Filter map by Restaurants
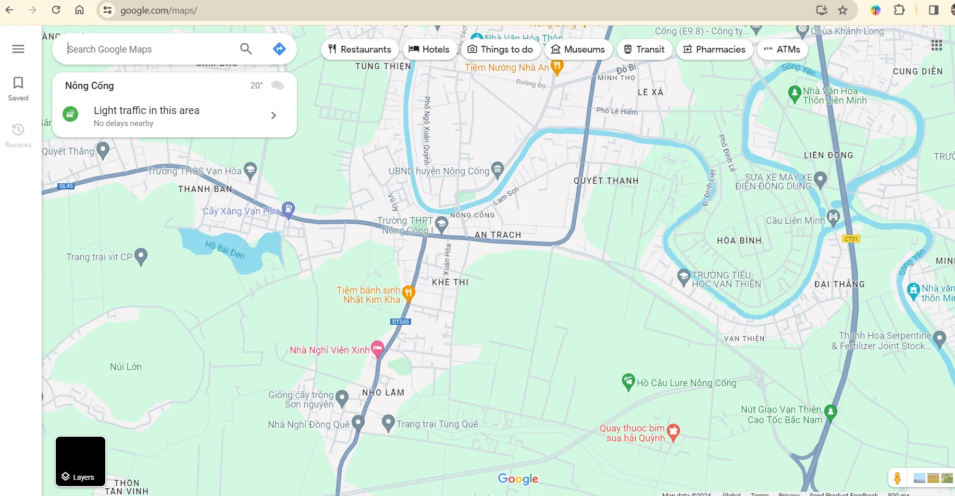This screenshot has width=955, height=496. point(359,49)
